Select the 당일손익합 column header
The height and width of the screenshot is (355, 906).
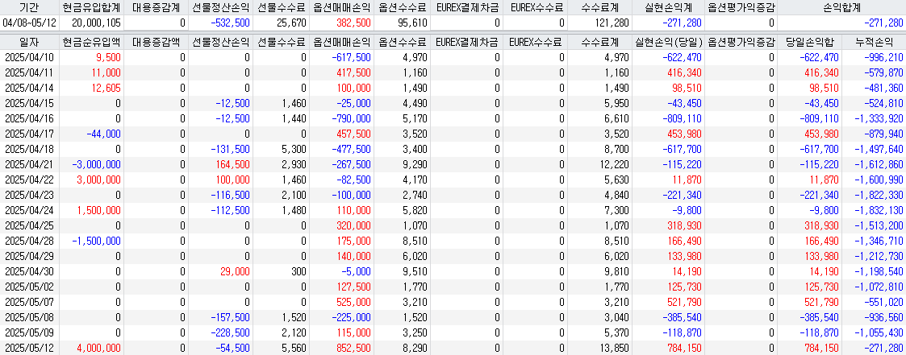pos(809,42)
